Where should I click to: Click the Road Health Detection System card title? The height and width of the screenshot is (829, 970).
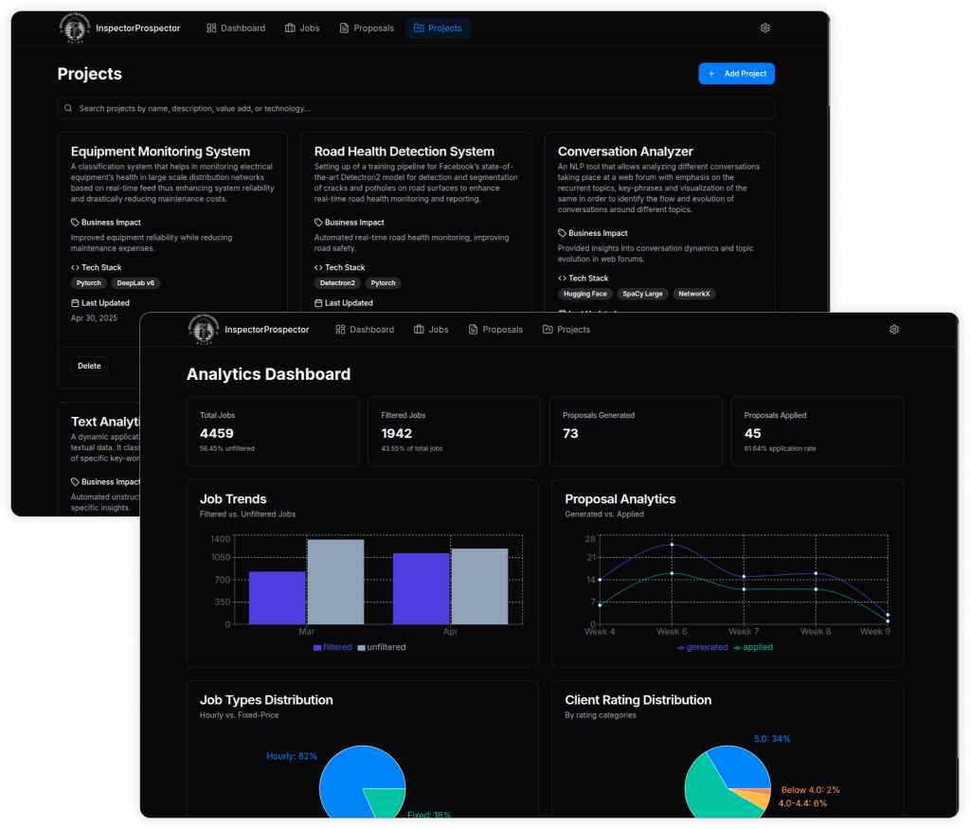(x=404, y=152)
